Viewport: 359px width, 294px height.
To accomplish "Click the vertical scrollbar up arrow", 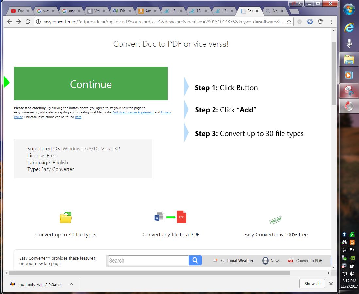I will pyautogui.click(x=334, y=30).
